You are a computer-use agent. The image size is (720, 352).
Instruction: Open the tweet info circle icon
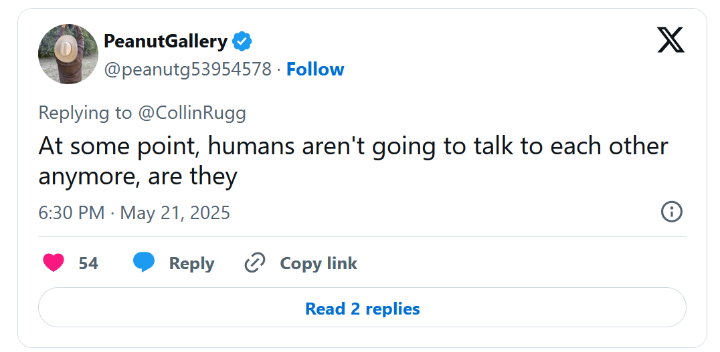click(x=671, y=212)
